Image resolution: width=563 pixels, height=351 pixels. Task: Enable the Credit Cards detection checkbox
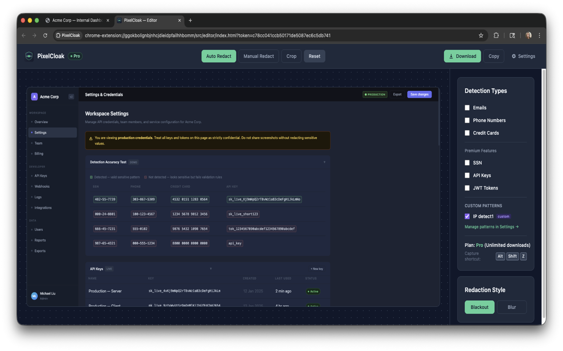[467, 133]
